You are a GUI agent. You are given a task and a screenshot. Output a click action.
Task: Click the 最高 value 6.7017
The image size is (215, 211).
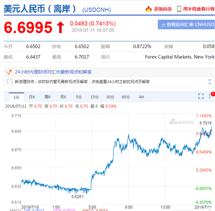coord(82,57)
